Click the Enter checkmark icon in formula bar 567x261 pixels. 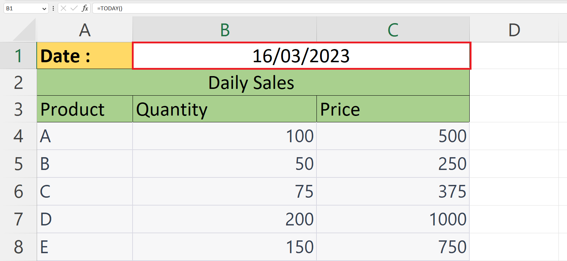click(74, 8)
